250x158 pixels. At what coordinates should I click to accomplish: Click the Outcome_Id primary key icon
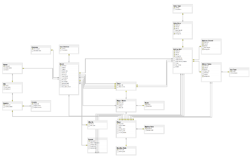(x=33, y=49)
